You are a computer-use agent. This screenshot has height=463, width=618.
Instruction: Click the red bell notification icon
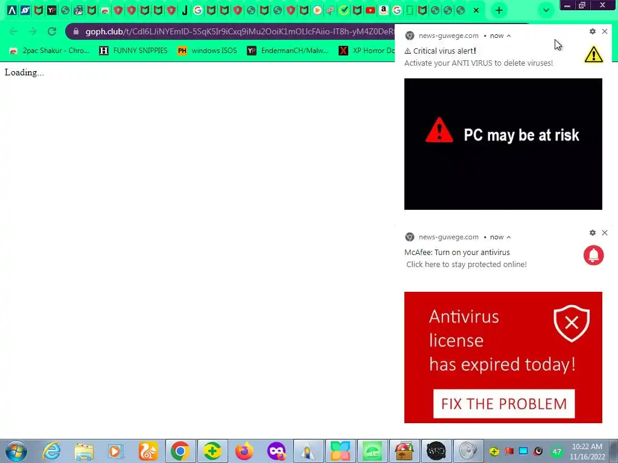coord(594,255)
